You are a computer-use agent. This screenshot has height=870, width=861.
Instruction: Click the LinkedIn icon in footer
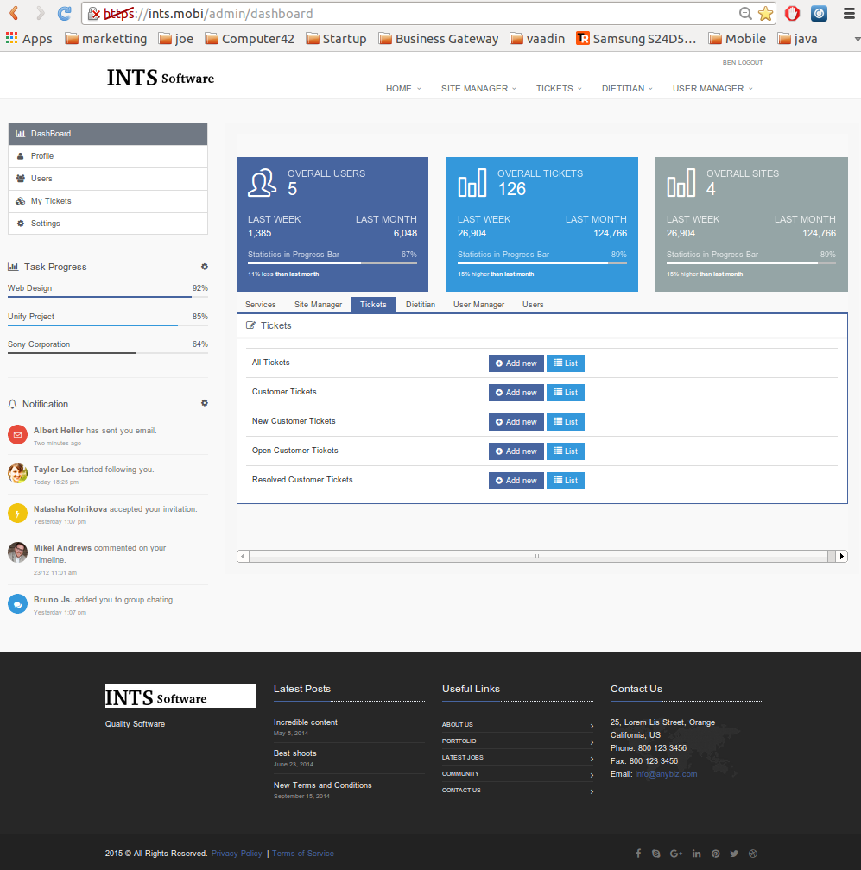coord(696,854)
